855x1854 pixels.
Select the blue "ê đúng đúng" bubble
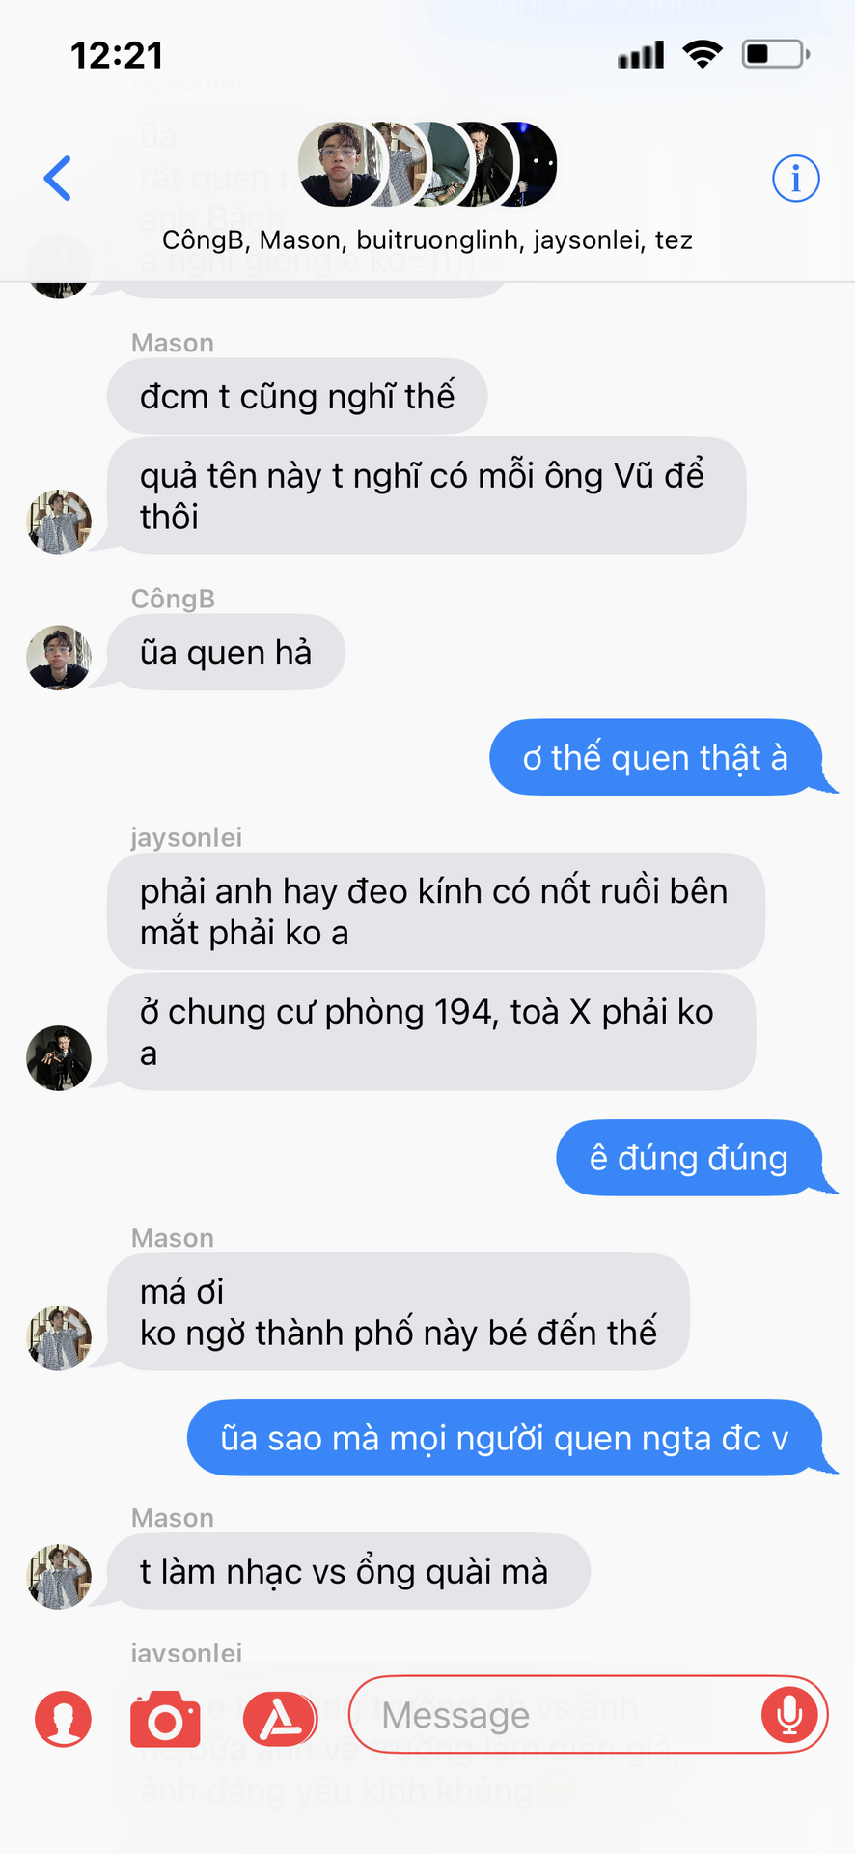[689, 1158]
